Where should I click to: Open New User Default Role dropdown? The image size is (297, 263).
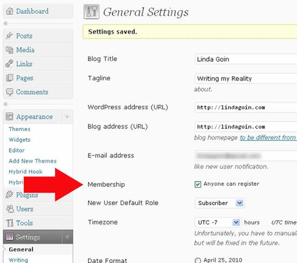220,203
